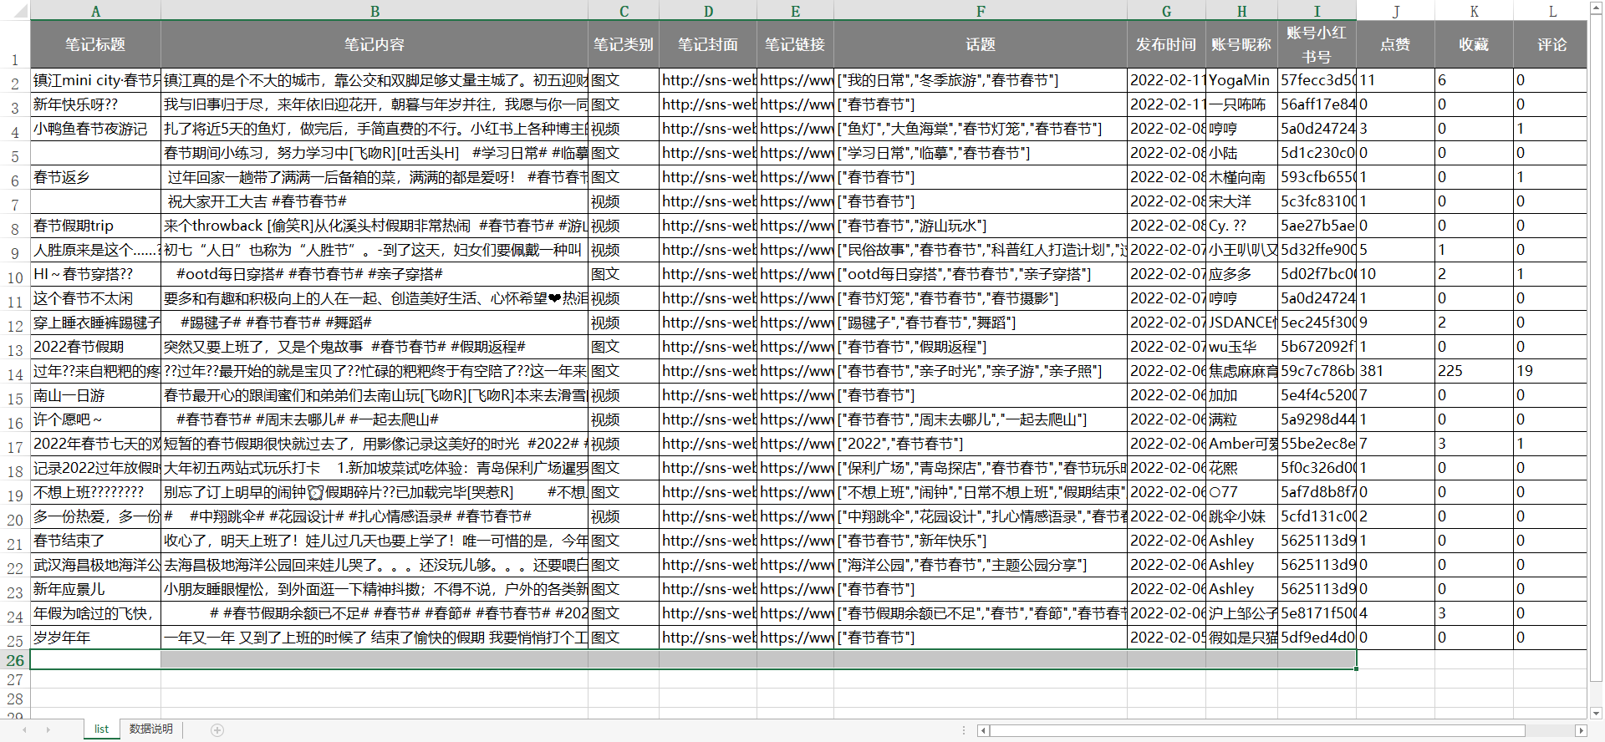
Task: Click the 评论 header cell
Action: [1552, 44]
